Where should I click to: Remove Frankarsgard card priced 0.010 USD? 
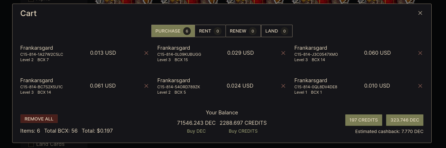pos(420,86)
